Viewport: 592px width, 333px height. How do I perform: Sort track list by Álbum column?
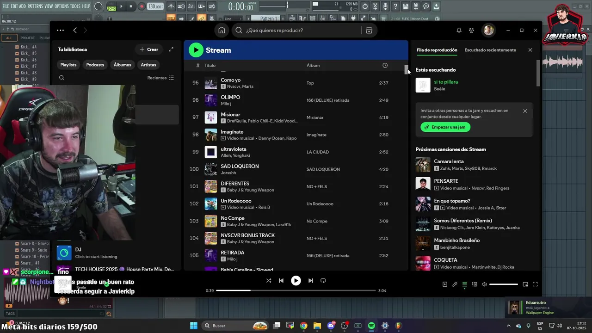(313, 65)
